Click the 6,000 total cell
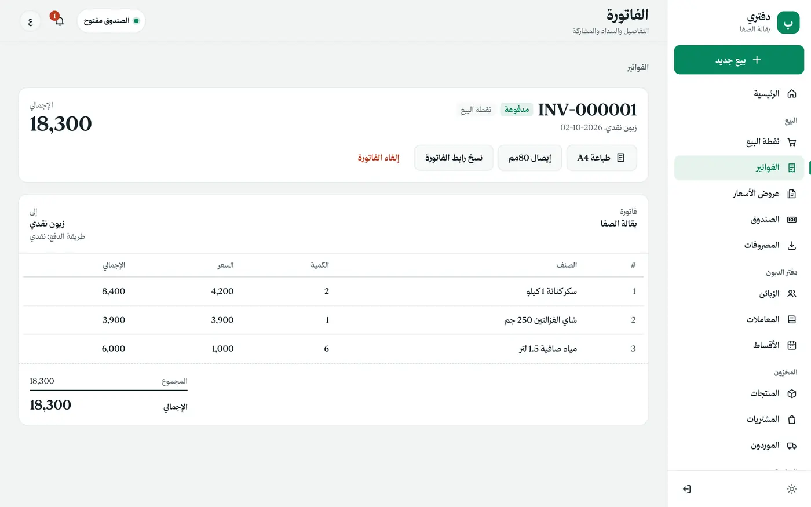The image size is (811, 507). coord(114,349)
